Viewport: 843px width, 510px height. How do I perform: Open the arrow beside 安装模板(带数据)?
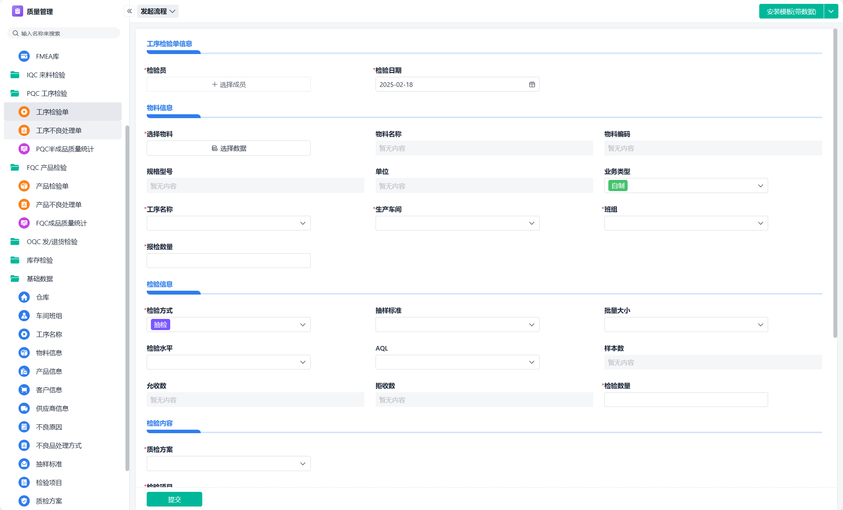[831, 12]
